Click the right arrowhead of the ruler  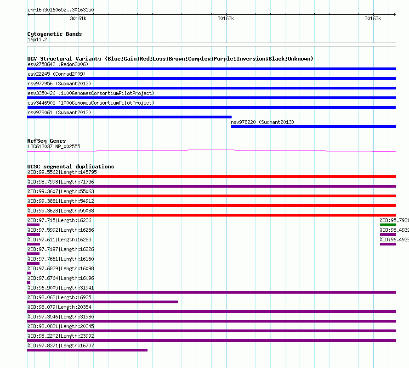394,14
